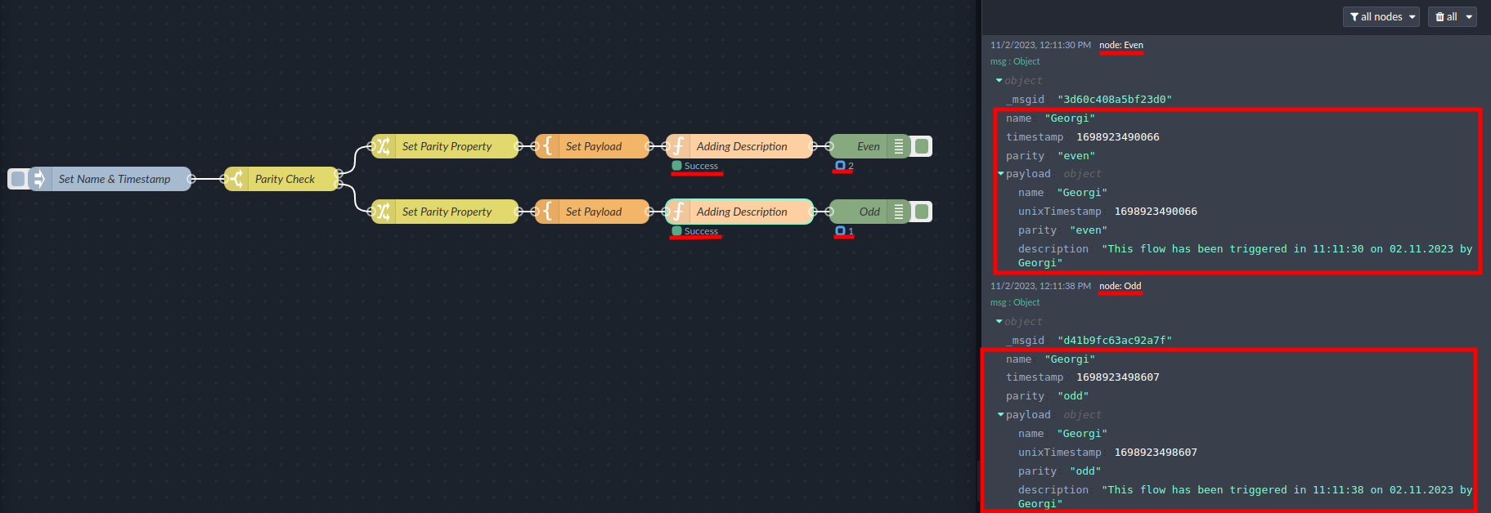
Task: Click the 'node: Even' link in debug panel
Action: pyautogui.click(x=1120, y=45)
